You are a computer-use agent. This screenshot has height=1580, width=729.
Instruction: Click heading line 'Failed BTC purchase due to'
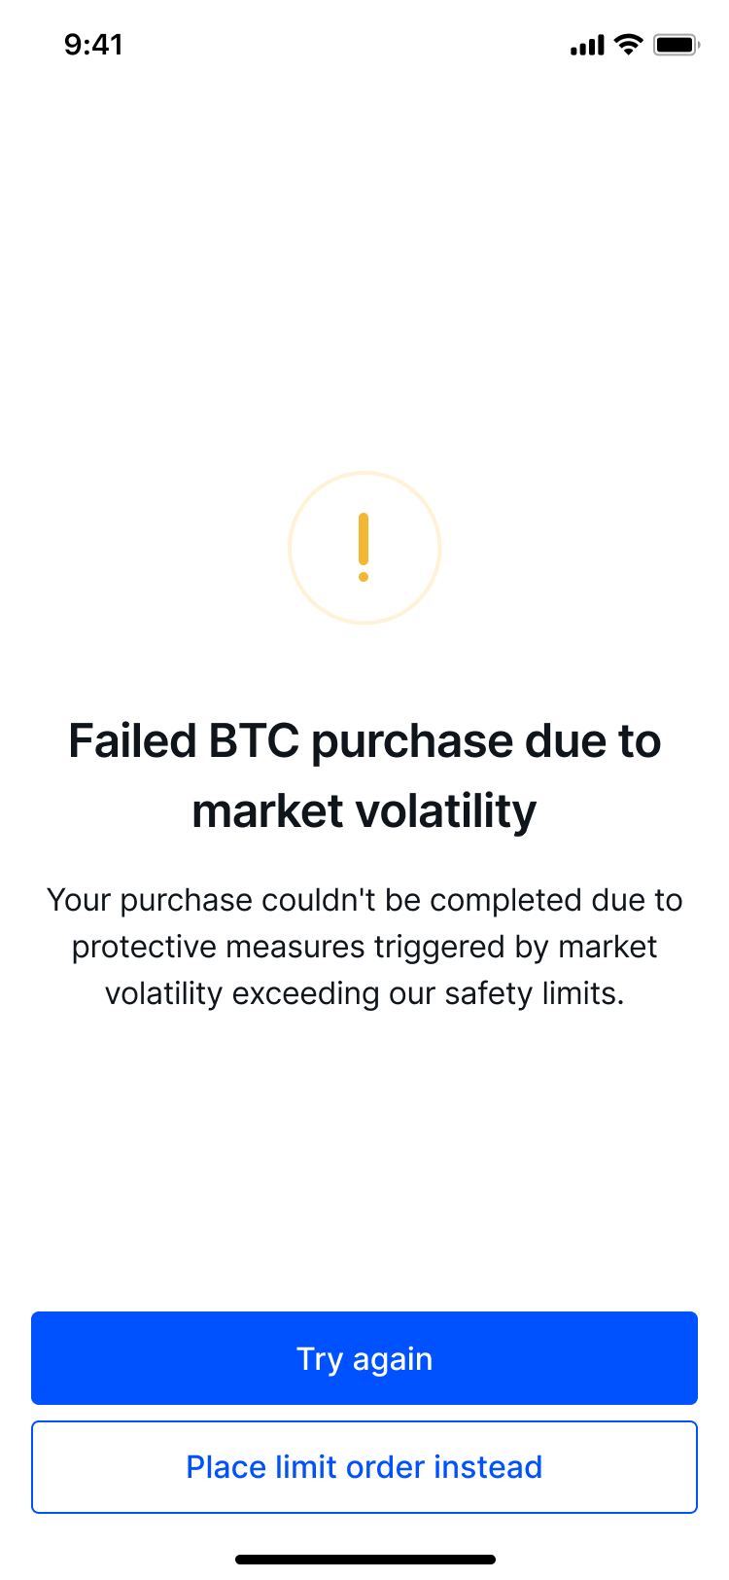(364, 742)
